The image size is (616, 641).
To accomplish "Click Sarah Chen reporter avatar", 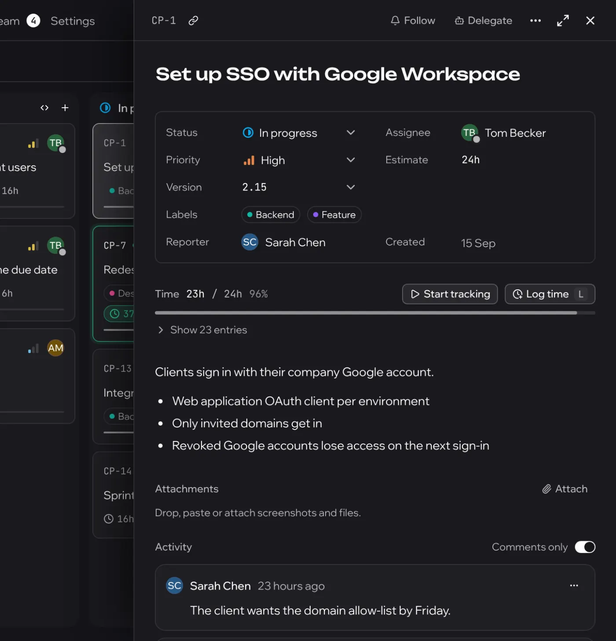I will [x=250, y=242].
